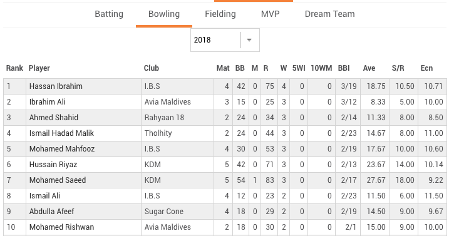The width and height of the screenshot is (449, 236).
Task: Go to the MVP tab
Action: (270, 14)
